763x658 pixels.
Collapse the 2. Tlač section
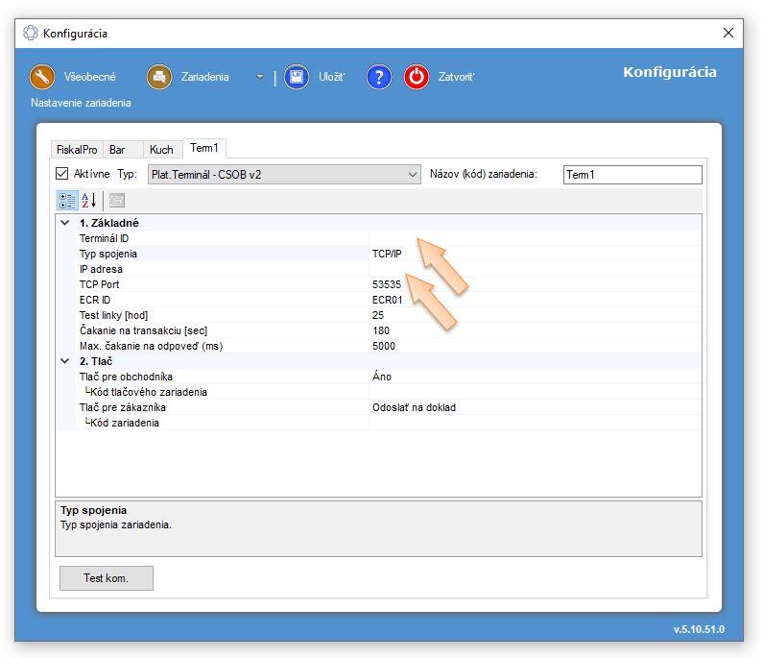[x=64, y=361]
